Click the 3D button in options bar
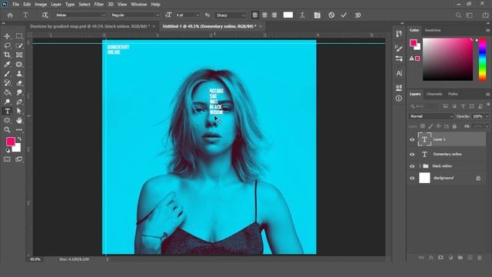Screen dimensions: 492x277 pos(357,15)
